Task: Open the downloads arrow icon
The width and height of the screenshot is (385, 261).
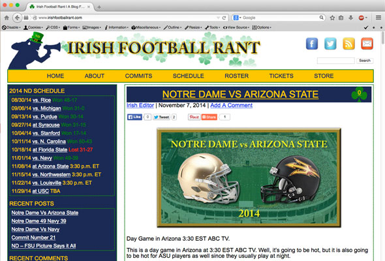Action: click(351, 18)
